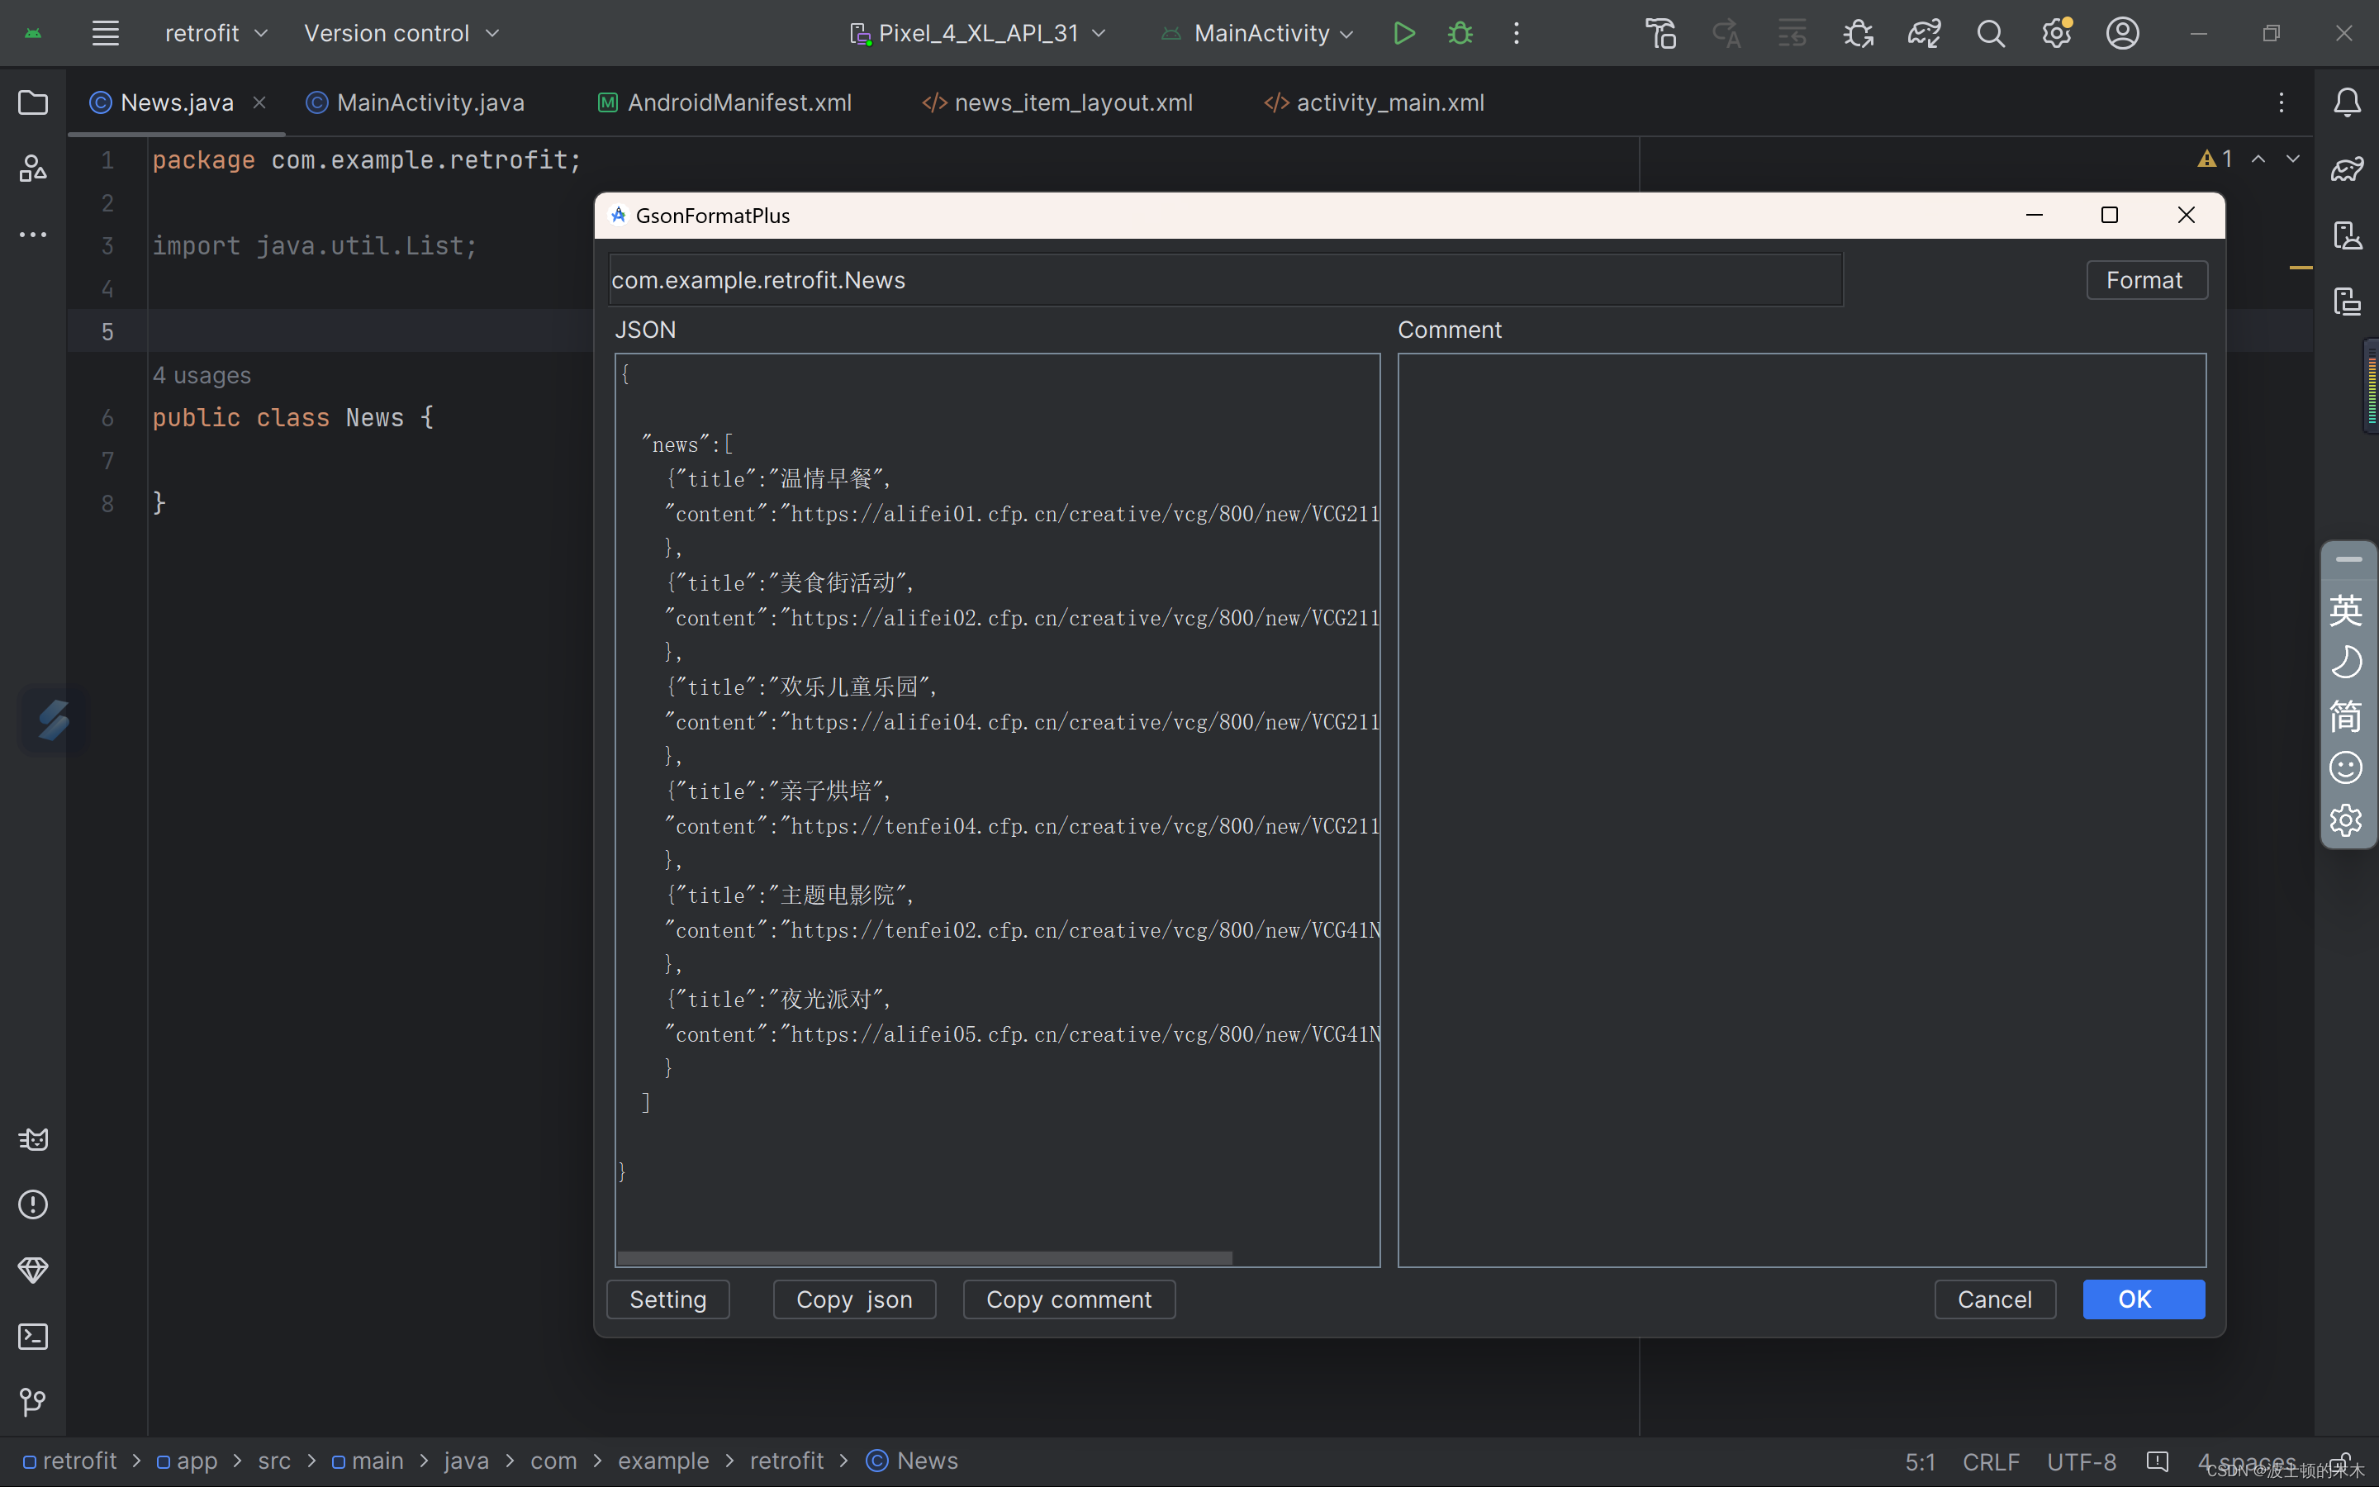Open the IME toolbar settings gear

[2346, 820]
